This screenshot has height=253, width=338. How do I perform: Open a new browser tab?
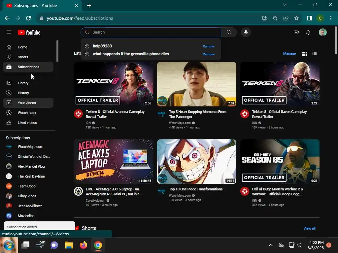coord(89,6)
